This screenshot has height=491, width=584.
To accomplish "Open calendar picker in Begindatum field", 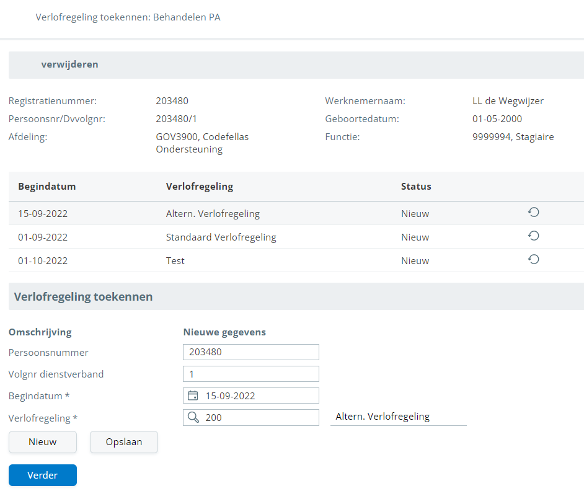I will [193, 396].
